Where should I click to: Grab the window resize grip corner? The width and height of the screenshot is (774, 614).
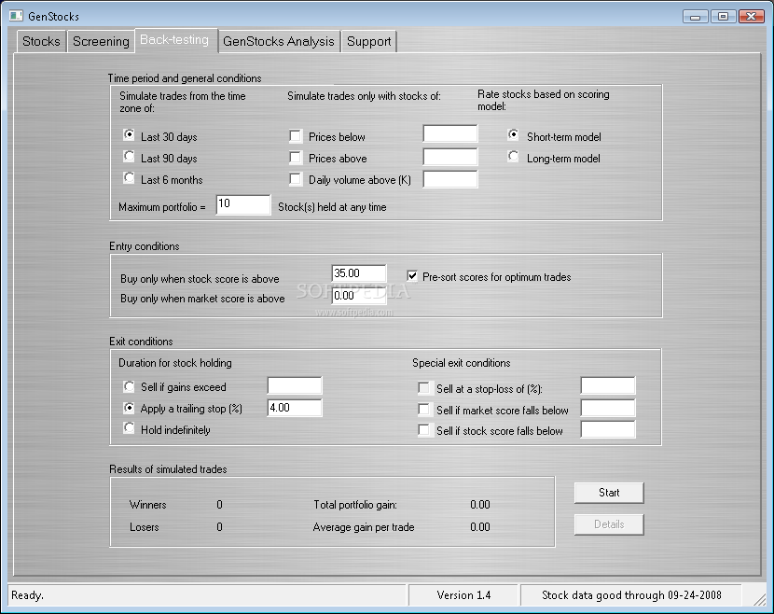coord(759,598)
